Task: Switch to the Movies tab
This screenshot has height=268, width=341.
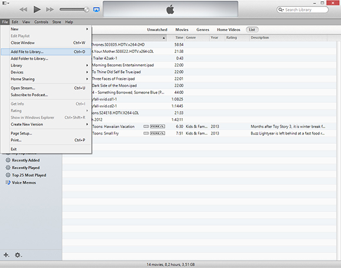Action: 182,29
